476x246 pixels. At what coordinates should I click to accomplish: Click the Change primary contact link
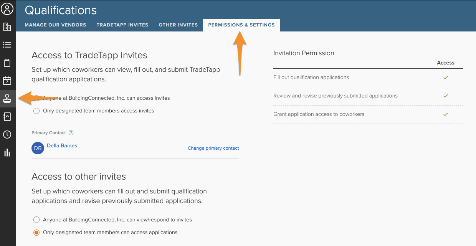(213, 148)
